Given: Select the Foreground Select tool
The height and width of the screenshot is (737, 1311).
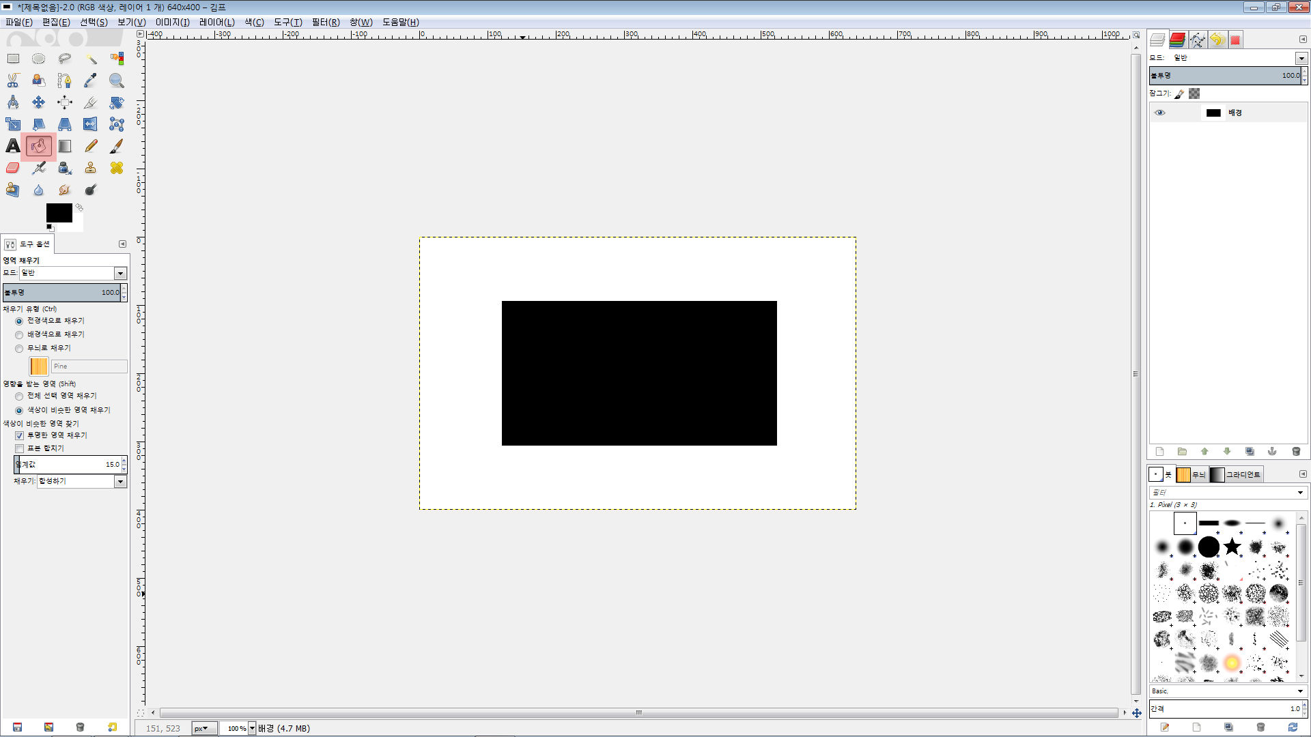Looking at the screenshot, I should (39, 81).
